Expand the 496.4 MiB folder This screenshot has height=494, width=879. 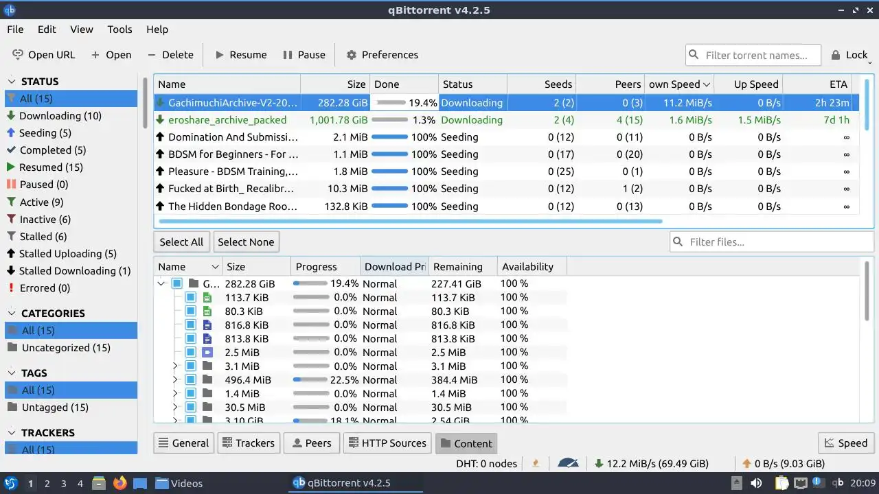coord(175,380)
